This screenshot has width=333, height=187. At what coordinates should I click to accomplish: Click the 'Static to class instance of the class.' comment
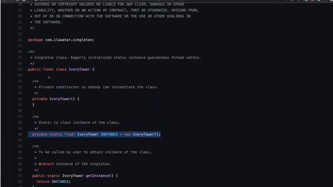(77, 123)
